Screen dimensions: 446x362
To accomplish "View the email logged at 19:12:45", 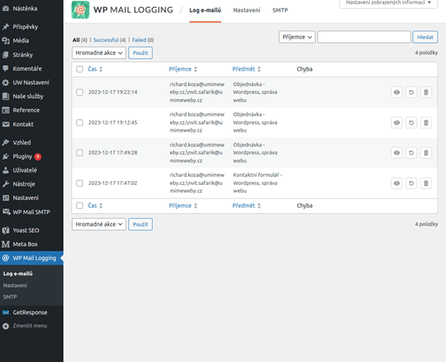I will click(x=397, y=122).
